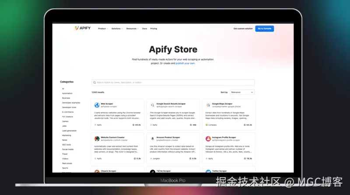350x195 pixels.
Task: Open the Cheerio Scraper title
Action: [108, 171]
